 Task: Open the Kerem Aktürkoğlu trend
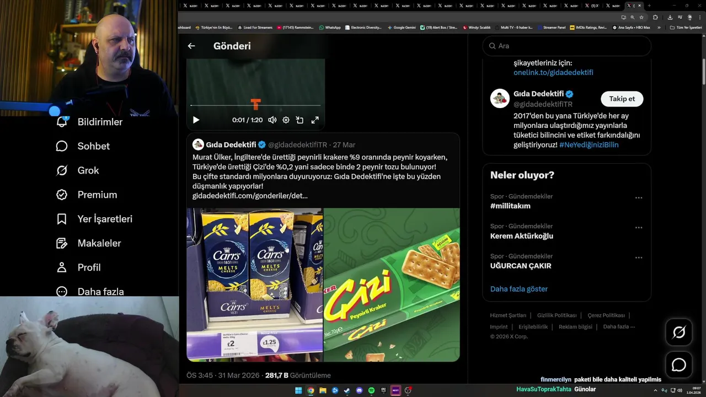[522, 236]
